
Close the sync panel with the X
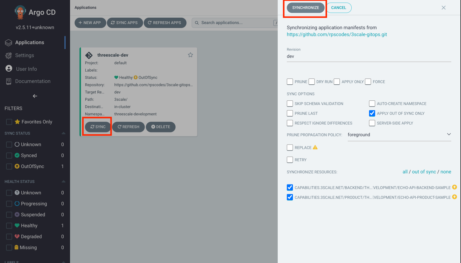(444, 8)
